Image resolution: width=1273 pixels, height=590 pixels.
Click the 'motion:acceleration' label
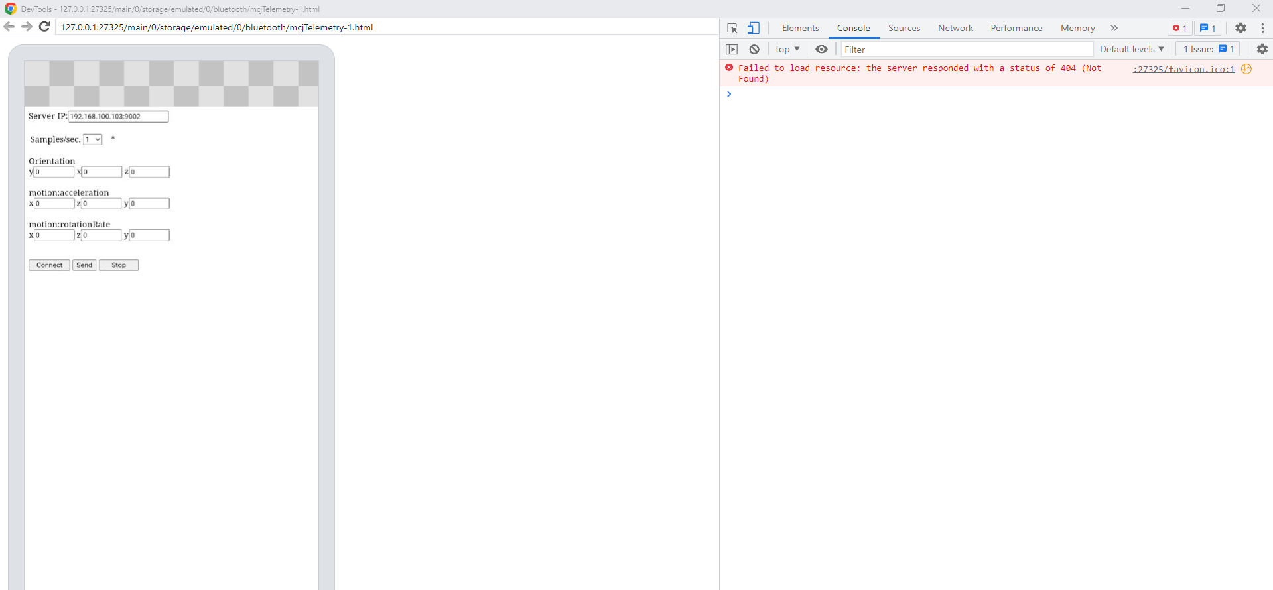[68, 193]
